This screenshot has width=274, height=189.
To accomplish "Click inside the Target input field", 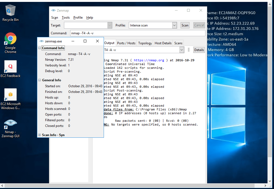I will pyautogui.click(x=86, y=25).
